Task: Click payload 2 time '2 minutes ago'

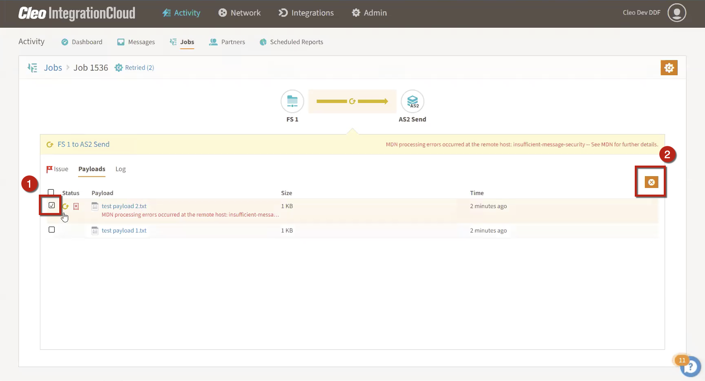Action: click(488, 206)
